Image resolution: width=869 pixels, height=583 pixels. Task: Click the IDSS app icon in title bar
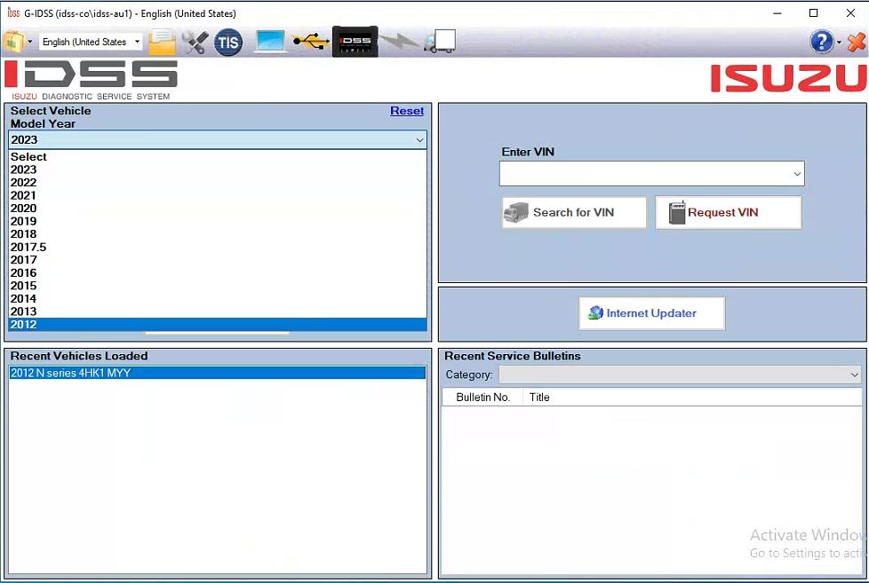(x=13, y=12)
